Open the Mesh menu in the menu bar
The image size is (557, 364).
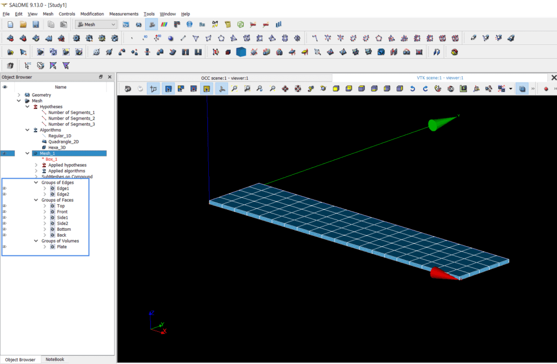coord(48,14)
